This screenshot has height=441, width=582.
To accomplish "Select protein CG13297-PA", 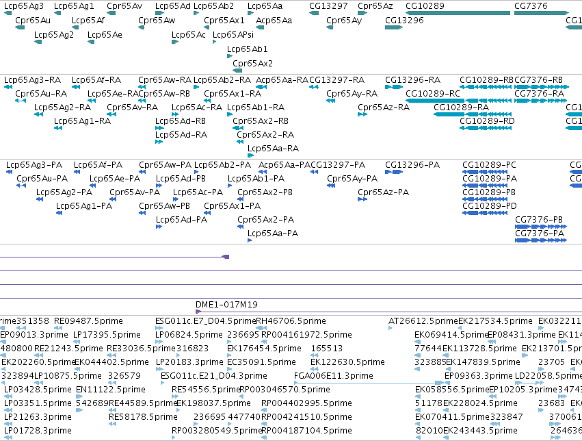I will click(x=338, y=164).
